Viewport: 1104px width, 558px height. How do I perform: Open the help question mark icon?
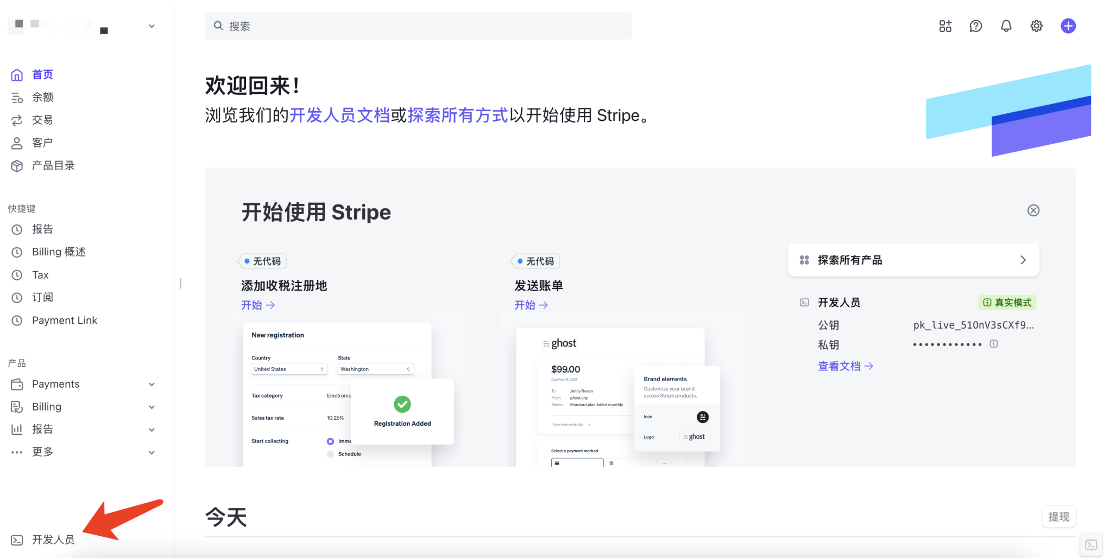tap(975, 26)
